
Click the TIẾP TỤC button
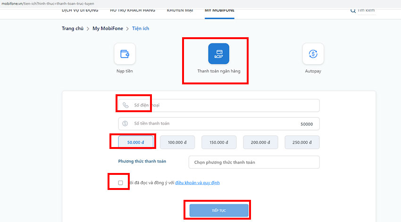219,211
